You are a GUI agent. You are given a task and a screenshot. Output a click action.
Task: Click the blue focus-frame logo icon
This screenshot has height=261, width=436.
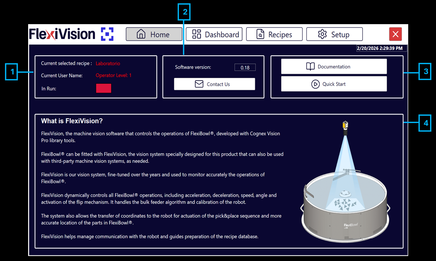(x=107, y=34)
